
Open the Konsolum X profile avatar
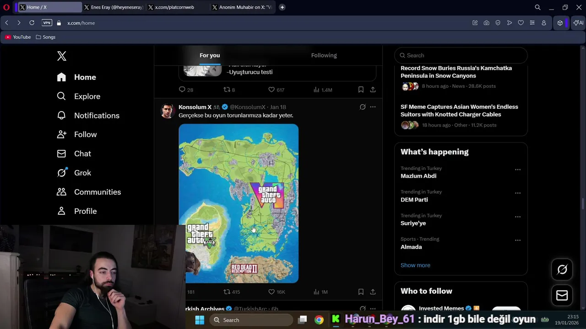[168, 111]
